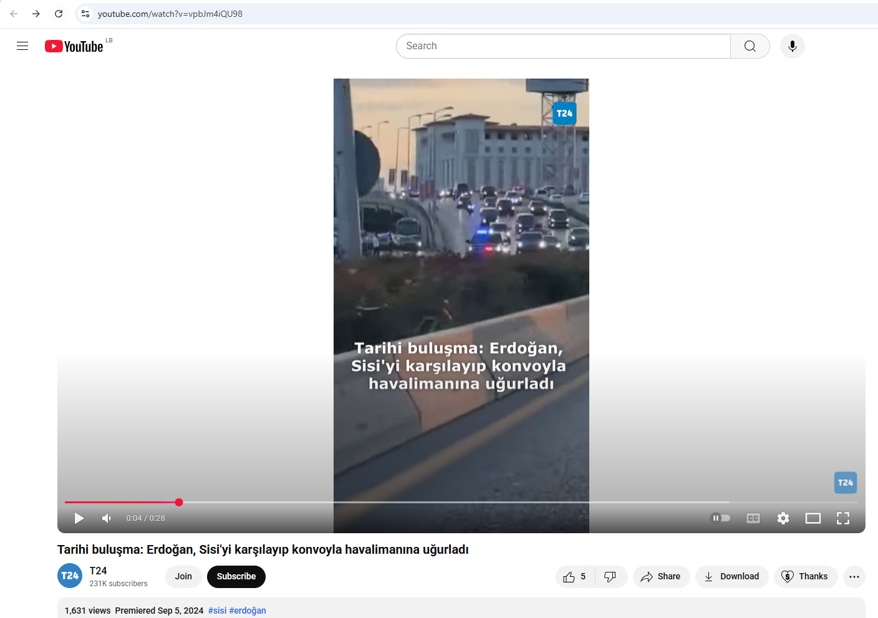This screenshot has width=878, height=618.
Task: Switch to theater mode
Action: [x=813, y=518]
